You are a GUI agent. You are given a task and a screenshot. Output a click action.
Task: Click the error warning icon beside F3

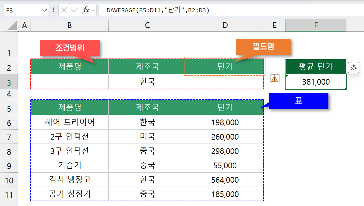point(275,79)
